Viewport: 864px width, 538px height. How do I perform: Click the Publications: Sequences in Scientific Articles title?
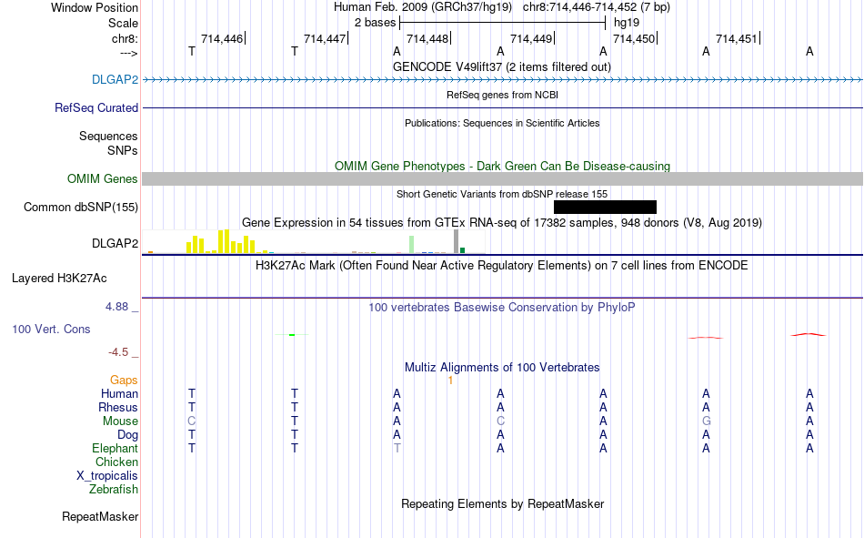click(x=502, y=123)
